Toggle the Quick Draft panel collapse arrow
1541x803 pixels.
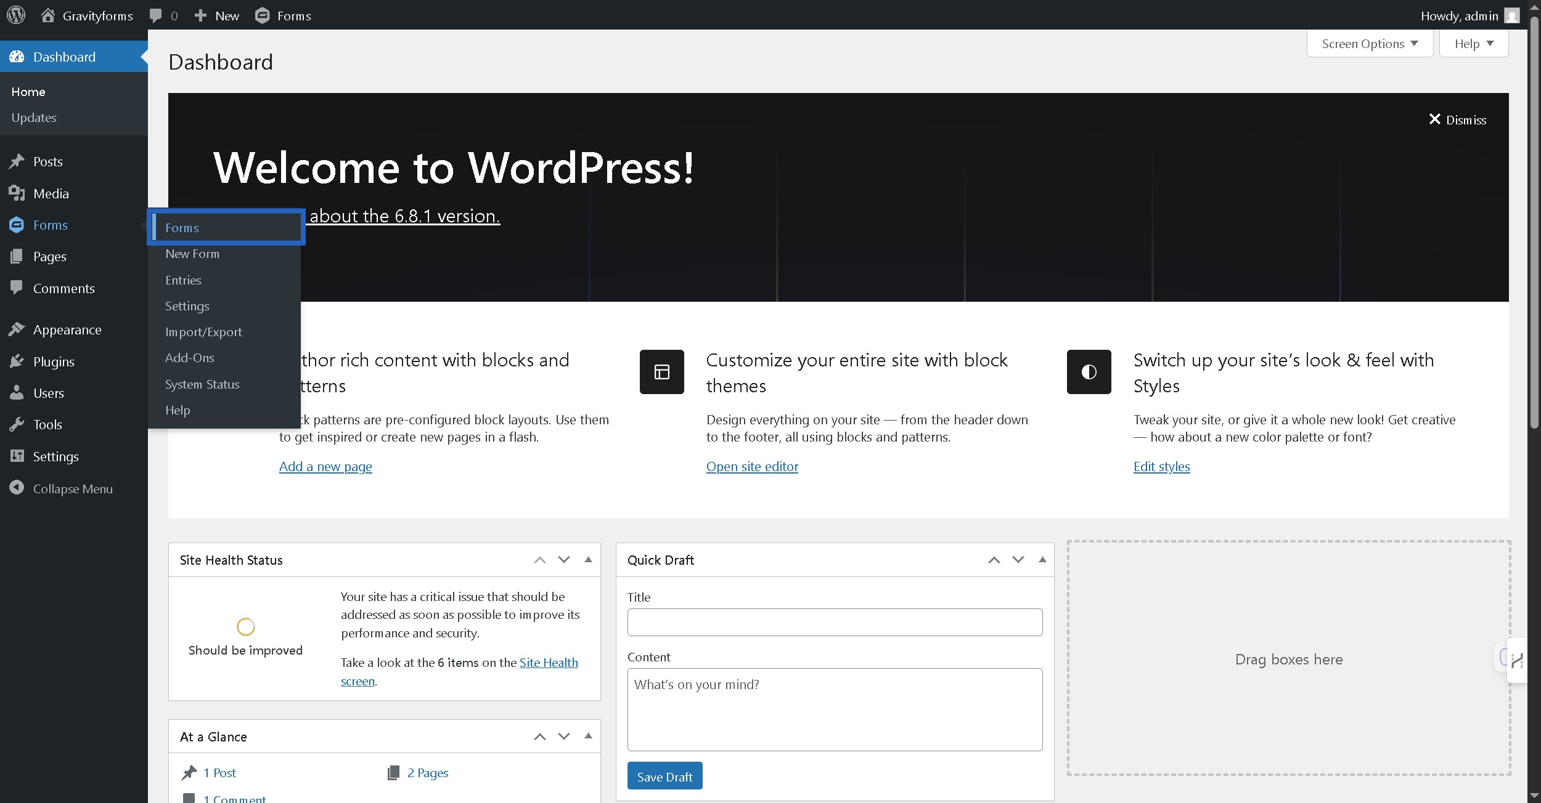[1042, 560]
